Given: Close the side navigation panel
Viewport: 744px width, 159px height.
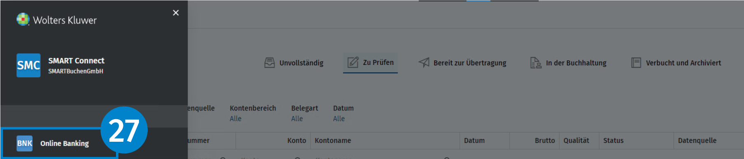Looking at the screenshot, I should coord(176,13).
